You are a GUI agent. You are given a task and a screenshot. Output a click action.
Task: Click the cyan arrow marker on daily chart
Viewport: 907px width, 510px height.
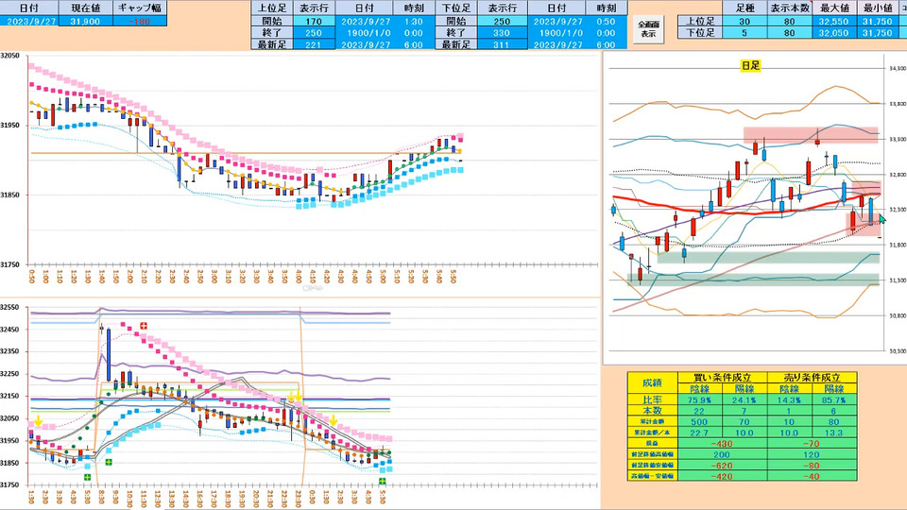click(x=881, y=218)
